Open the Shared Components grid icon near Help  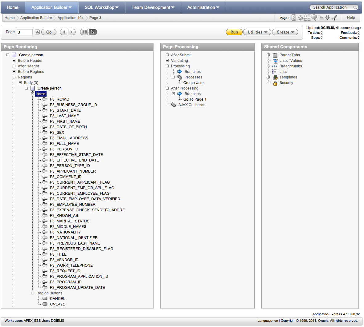(x=307, y=18)
